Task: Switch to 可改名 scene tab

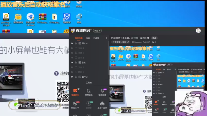Action: point(96,38)
